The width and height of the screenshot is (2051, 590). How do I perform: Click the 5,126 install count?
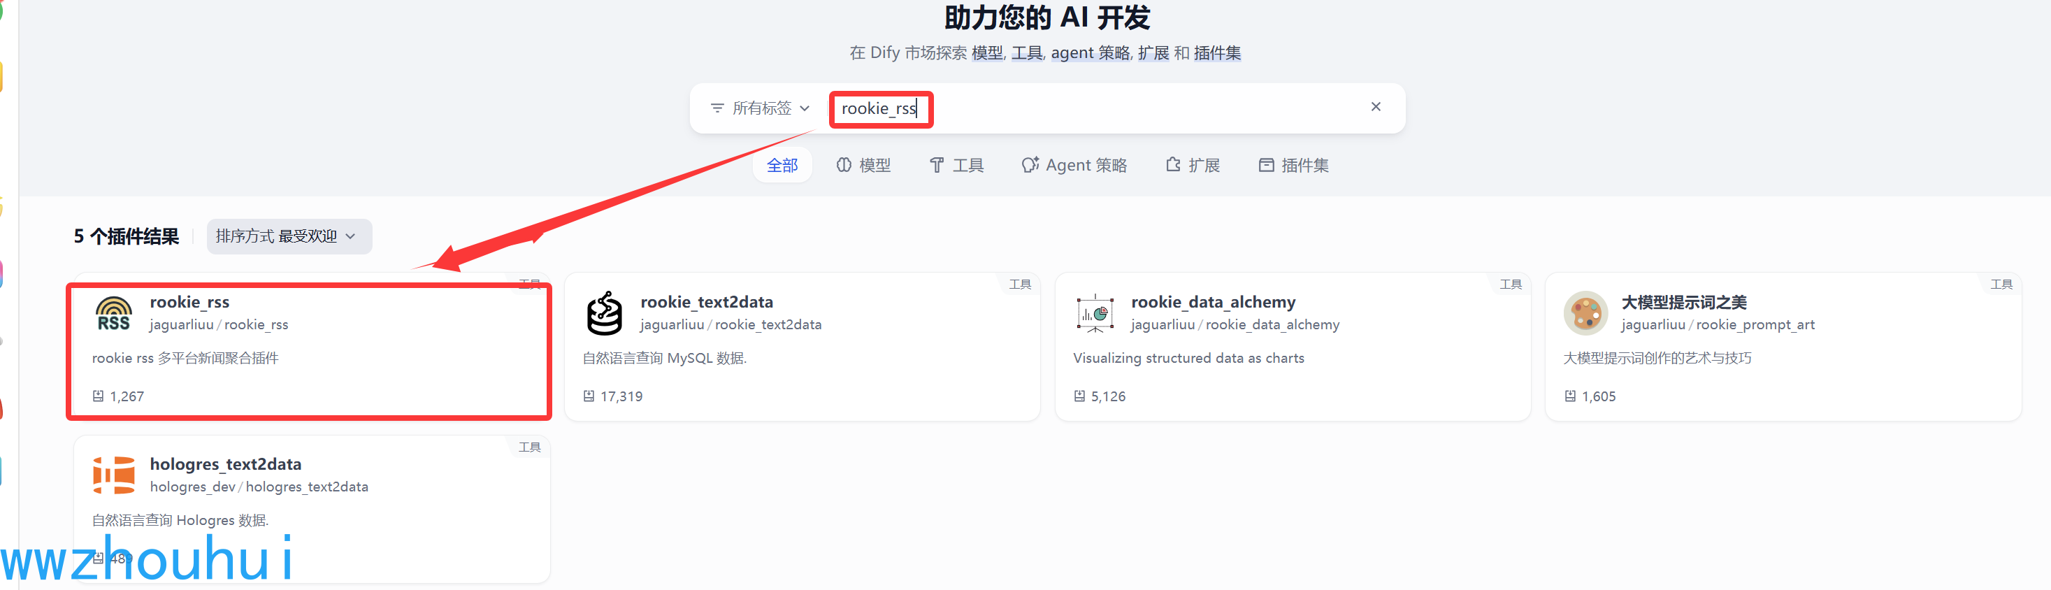(1107, 396)
